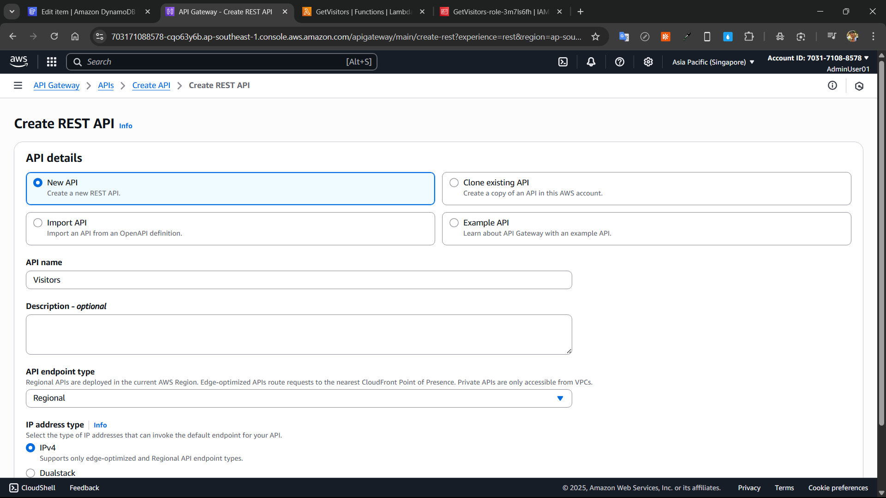This screenshot has width=886, height=498.
Task: Open the Chrome three-dot menu
Action: point(873,36)
